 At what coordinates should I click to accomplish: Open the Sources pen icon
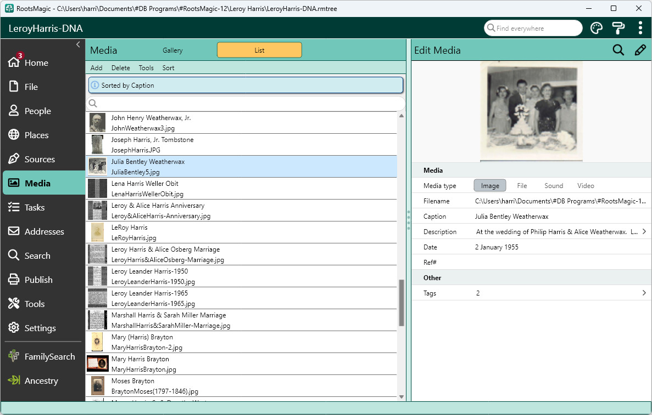tap(14, 158)
